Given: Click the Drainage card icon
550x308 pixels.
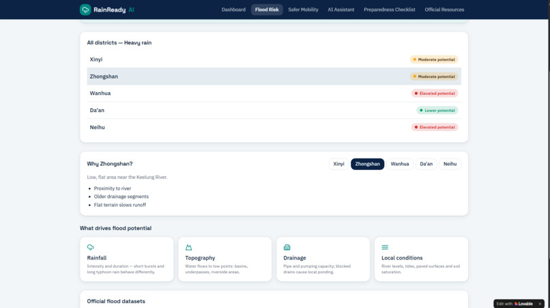Looking at the screenshot, I should [287, 247].
